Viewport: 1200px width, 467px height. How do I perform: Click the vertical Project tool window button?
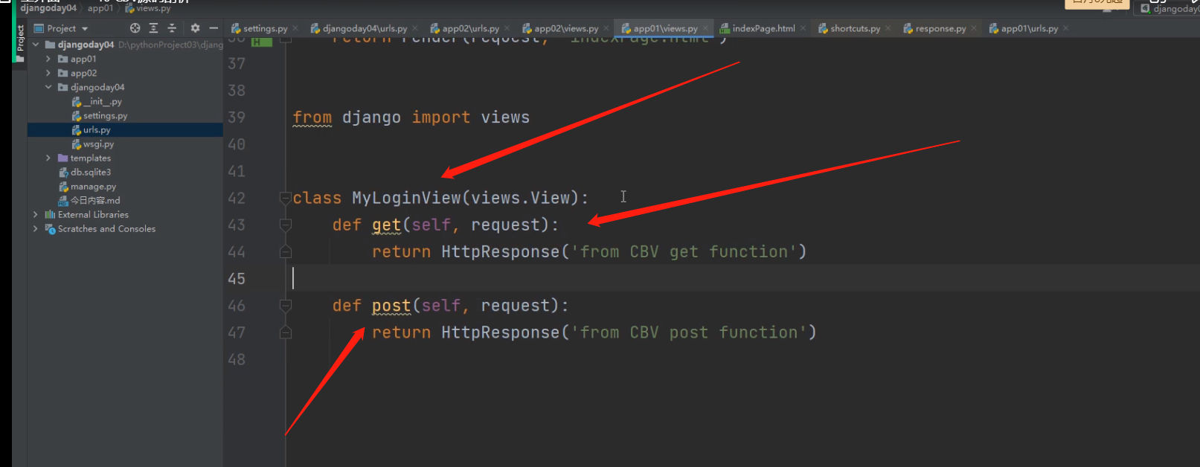click(20, 43)
